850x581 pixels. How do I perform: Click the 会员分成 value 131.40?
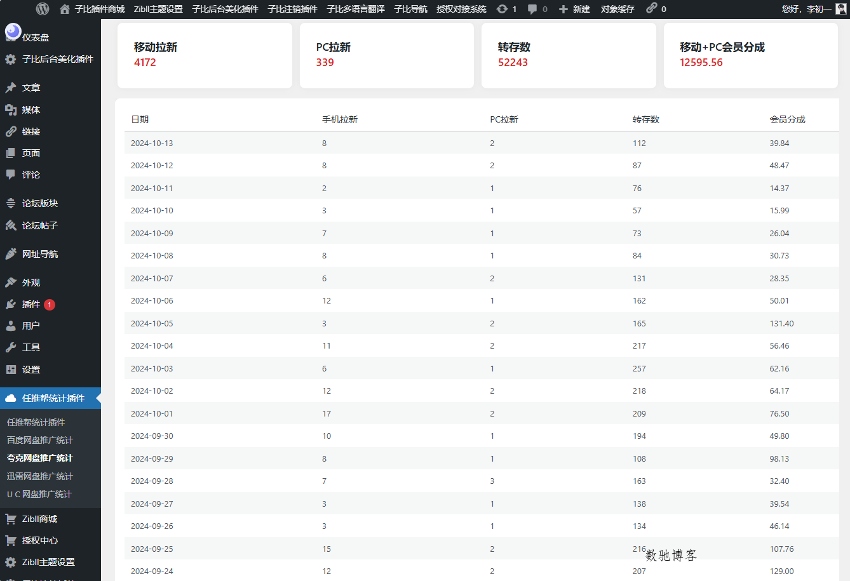pos(781,323)
